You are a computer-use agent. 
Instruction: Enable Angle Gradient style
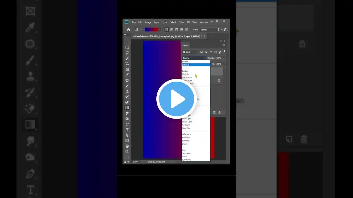click(176, 30)
